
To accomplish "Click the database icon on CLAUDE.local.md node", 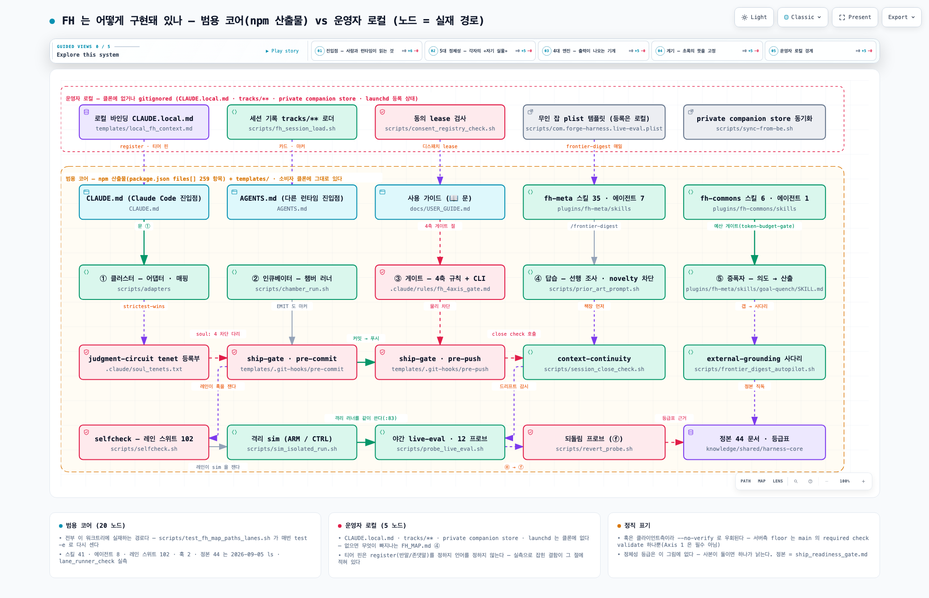I will pyautogui.click(x=86, y=112).
